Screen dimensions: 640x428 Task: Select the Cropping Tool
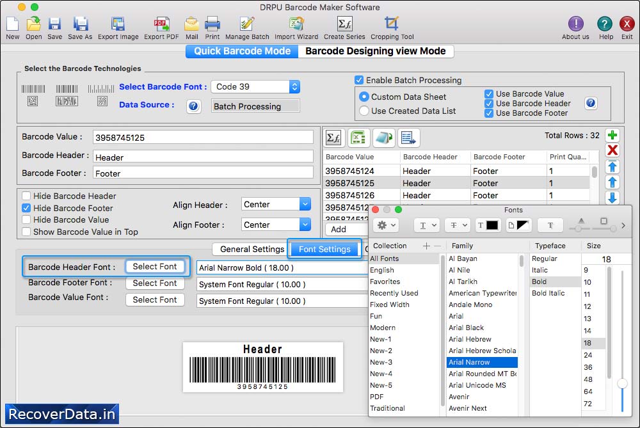tap(392, 24)
